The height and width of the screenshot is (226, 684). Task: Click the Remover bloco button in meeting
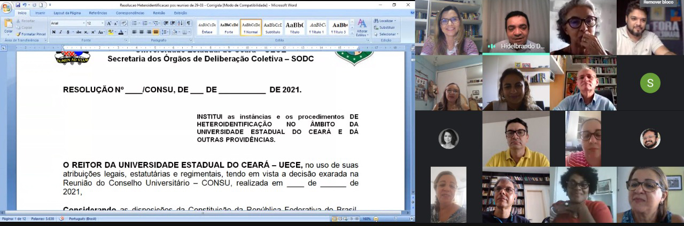point(658,2)
